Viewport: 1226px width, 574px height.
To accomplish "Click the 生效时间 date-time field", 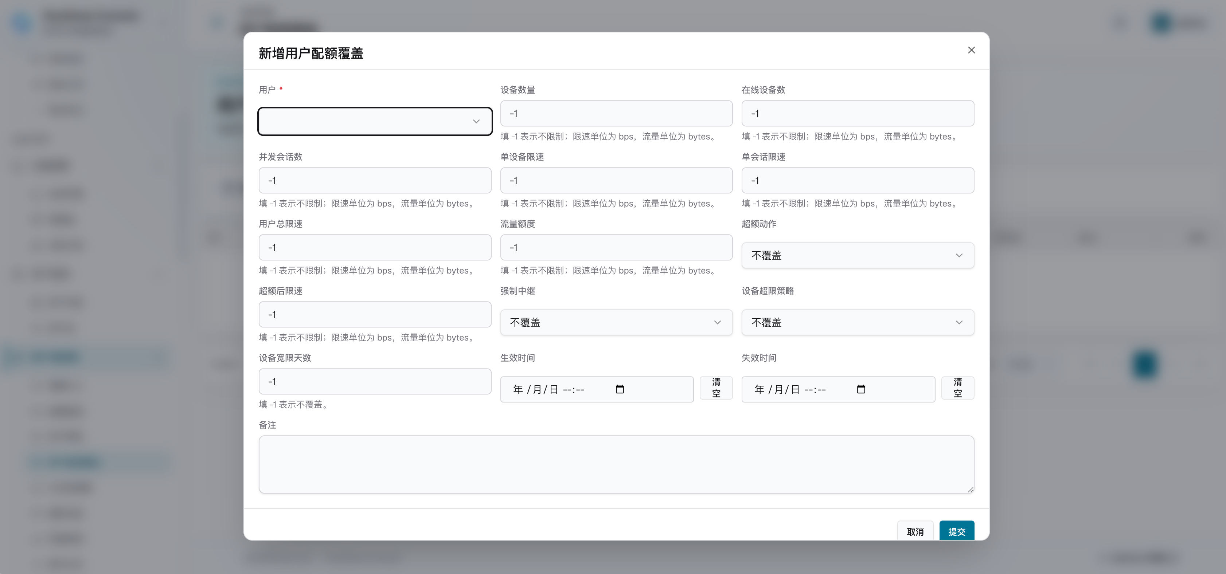I will coord(597,389).
